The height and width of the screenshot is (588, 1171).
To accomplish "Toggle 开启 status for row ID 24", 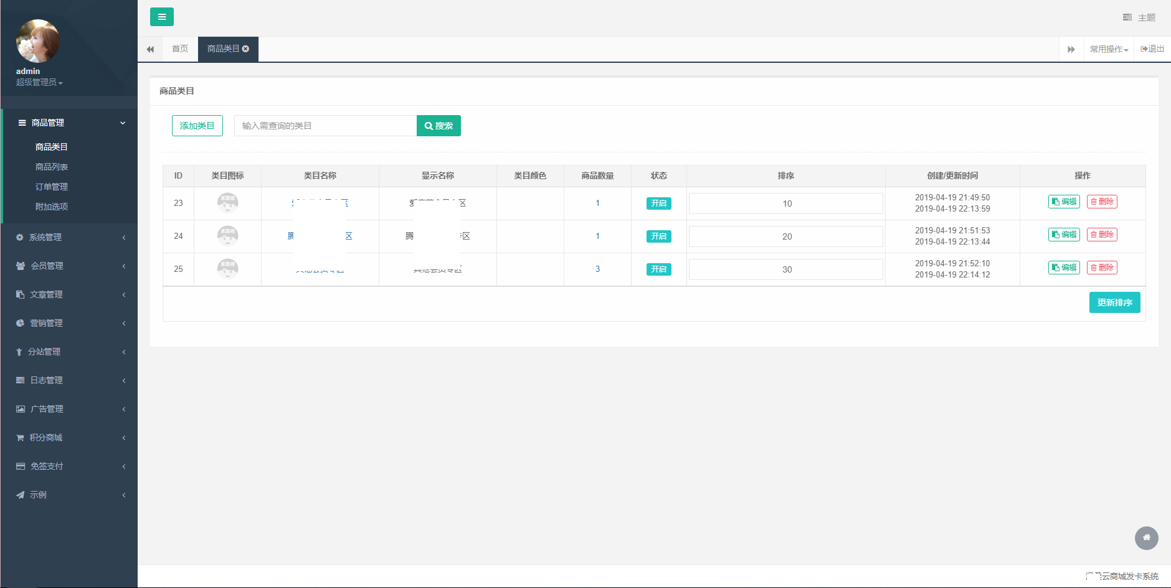I will [658, 236].
